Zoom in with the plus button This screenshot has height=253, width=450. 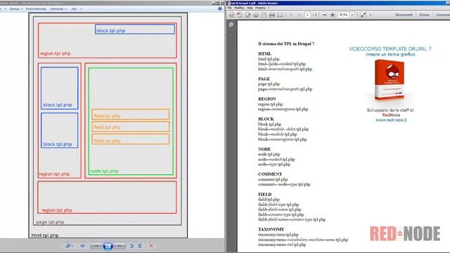coord(333,15)
